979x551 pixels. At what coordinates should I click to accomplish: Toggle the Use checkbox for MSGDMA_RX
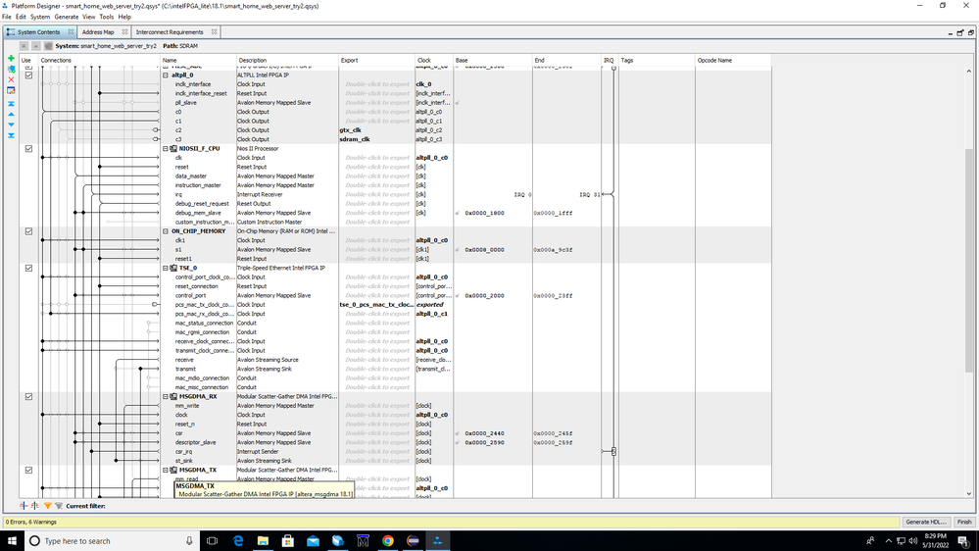coord(28,397)
